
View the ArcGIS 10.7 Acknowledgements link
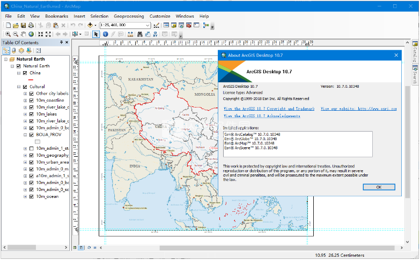tap(262, 116)
